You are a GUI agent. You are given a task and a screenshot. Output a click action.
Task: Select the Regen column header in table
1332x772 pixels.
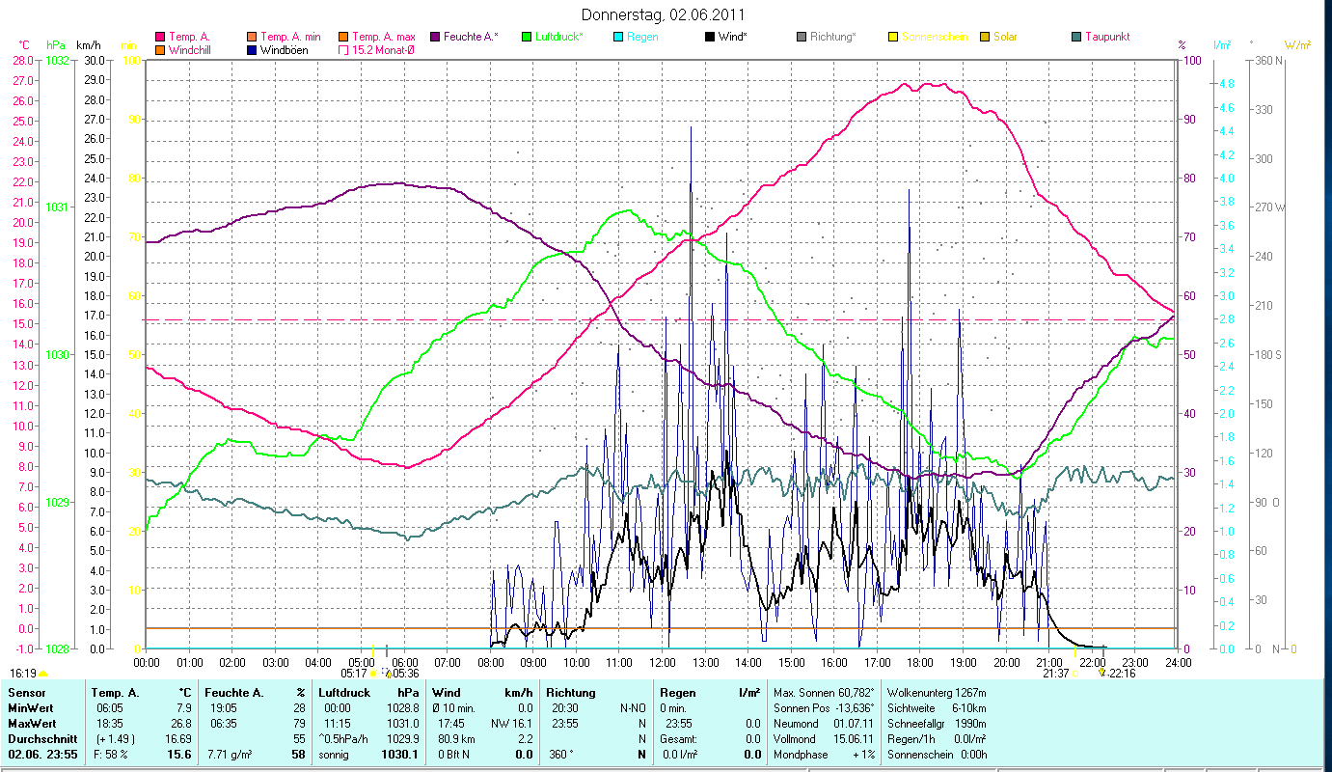tap(677, 693)
